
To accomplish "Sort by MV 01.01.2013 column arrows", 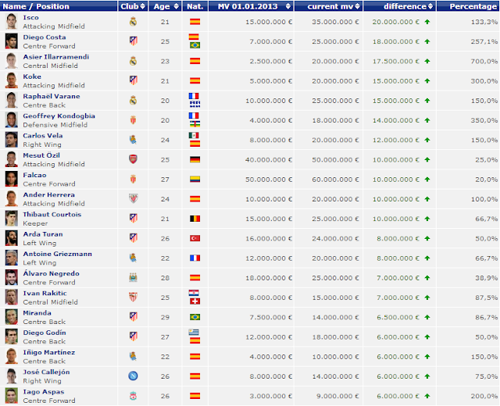I will 288,6.
